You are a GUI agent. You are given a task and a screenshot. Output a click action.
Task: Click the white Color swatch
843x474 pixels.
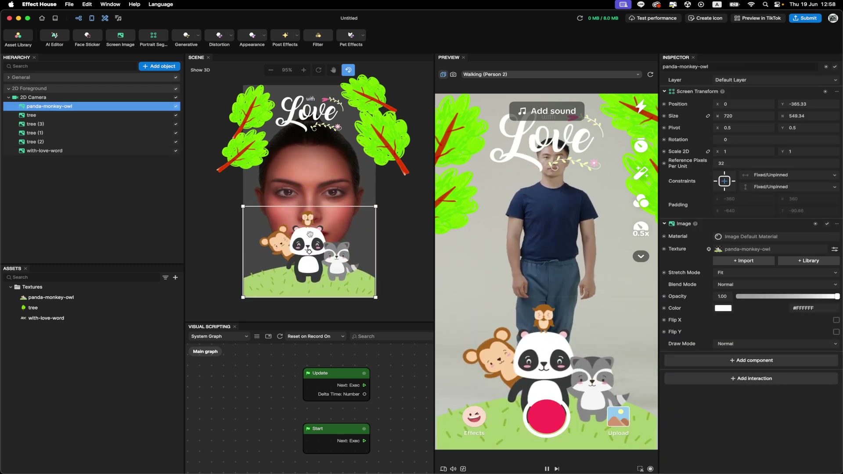pos(723,308)
